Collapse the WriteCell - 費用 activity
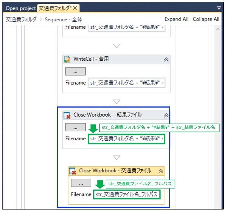This screenshot has width=226, height=212. (166, 59)
